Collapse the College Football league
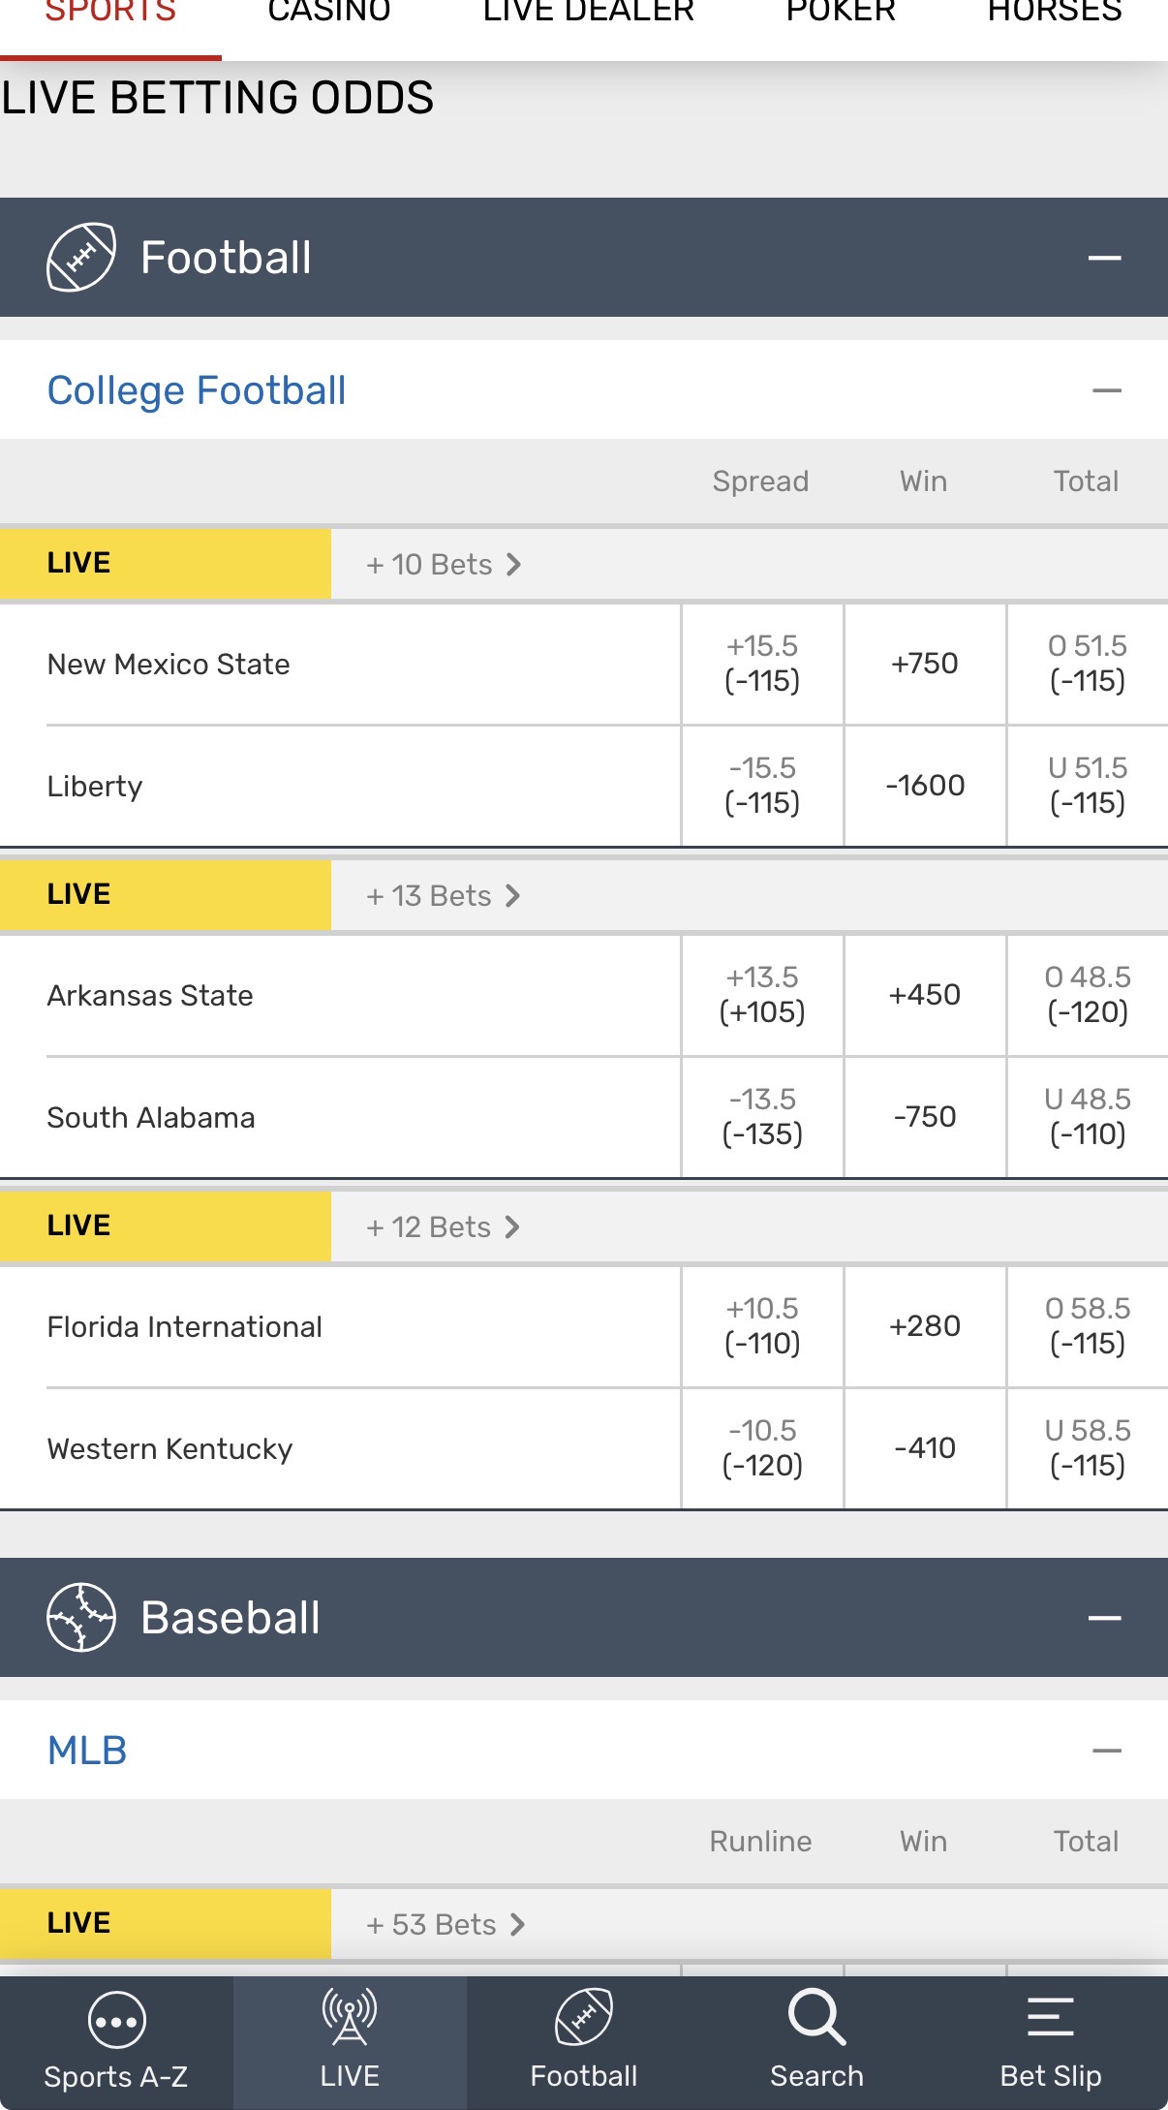 [x=1106, y=390]
